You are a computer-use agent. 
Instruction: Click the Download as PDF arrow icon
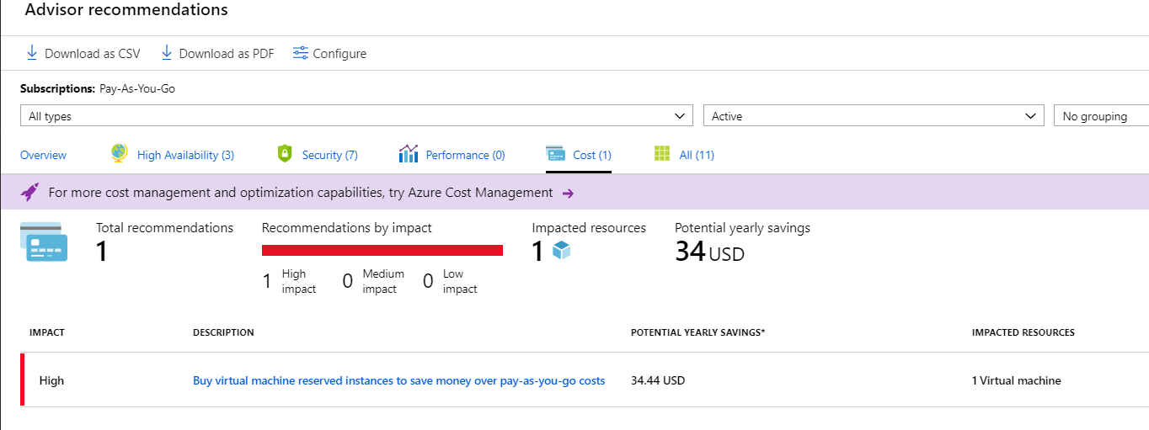click(x=167, y=53)
